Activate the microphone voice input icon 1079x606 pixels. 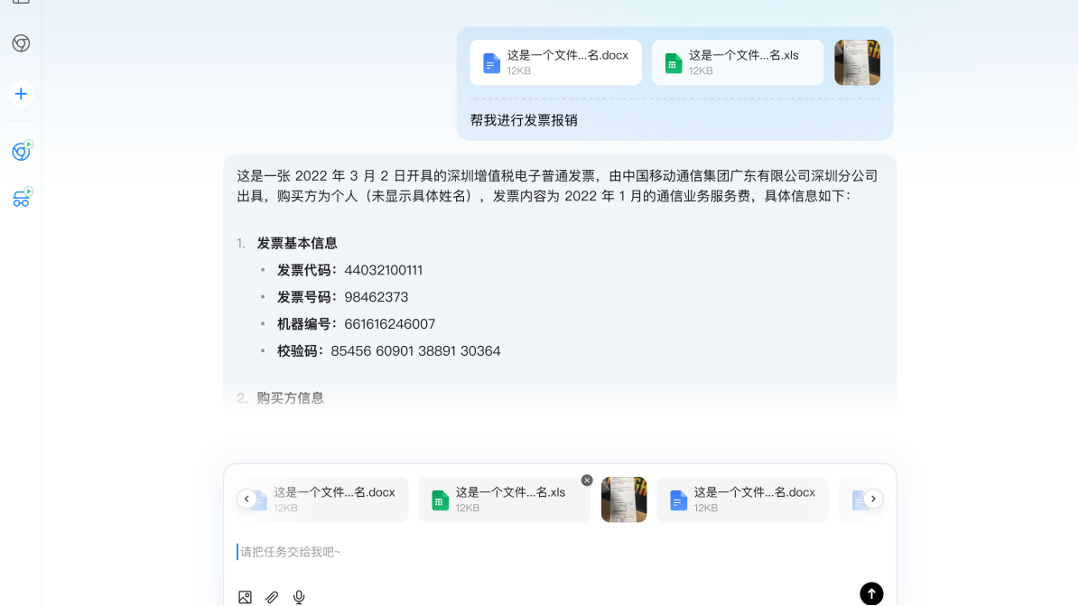pos(299,597)
